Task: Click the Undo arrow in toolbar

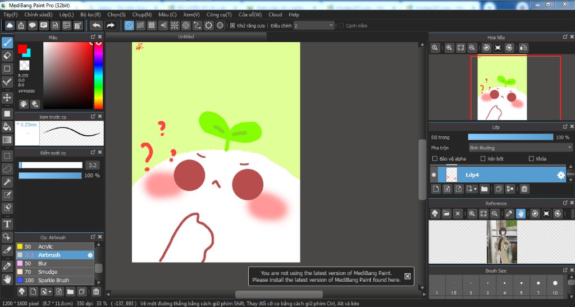Action: (97, 25)
